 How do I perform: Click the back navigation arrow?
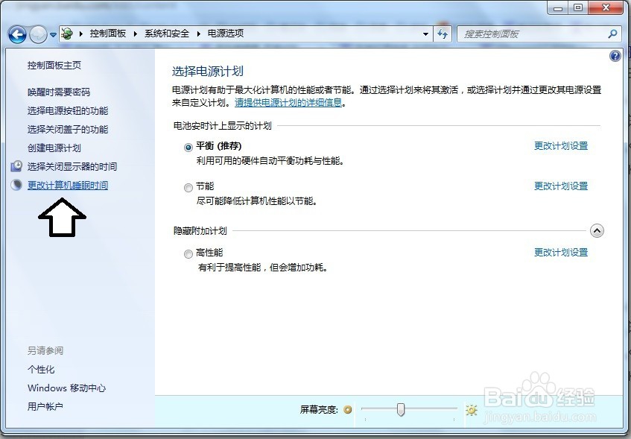[x=16, y=34]
